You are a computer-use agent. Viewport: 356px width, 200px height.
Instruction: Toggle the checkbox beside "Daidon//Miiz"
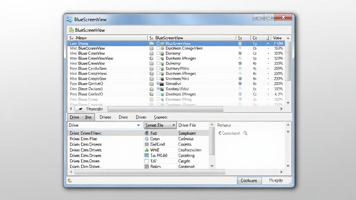click(158, 89)
